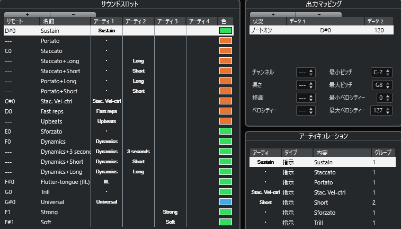Viewport: 401px width, 229px height.
Task: Click 指示 type cell of Sustain articulation
Action: click(288, 162)
